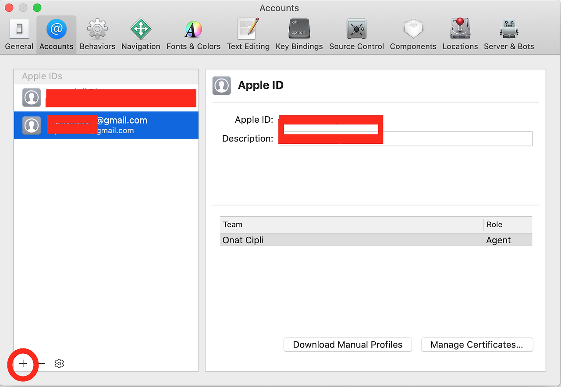Viewport: 561px width, 387px height.
Task: Click the Agent role cell
Action: tap(498, 240)
